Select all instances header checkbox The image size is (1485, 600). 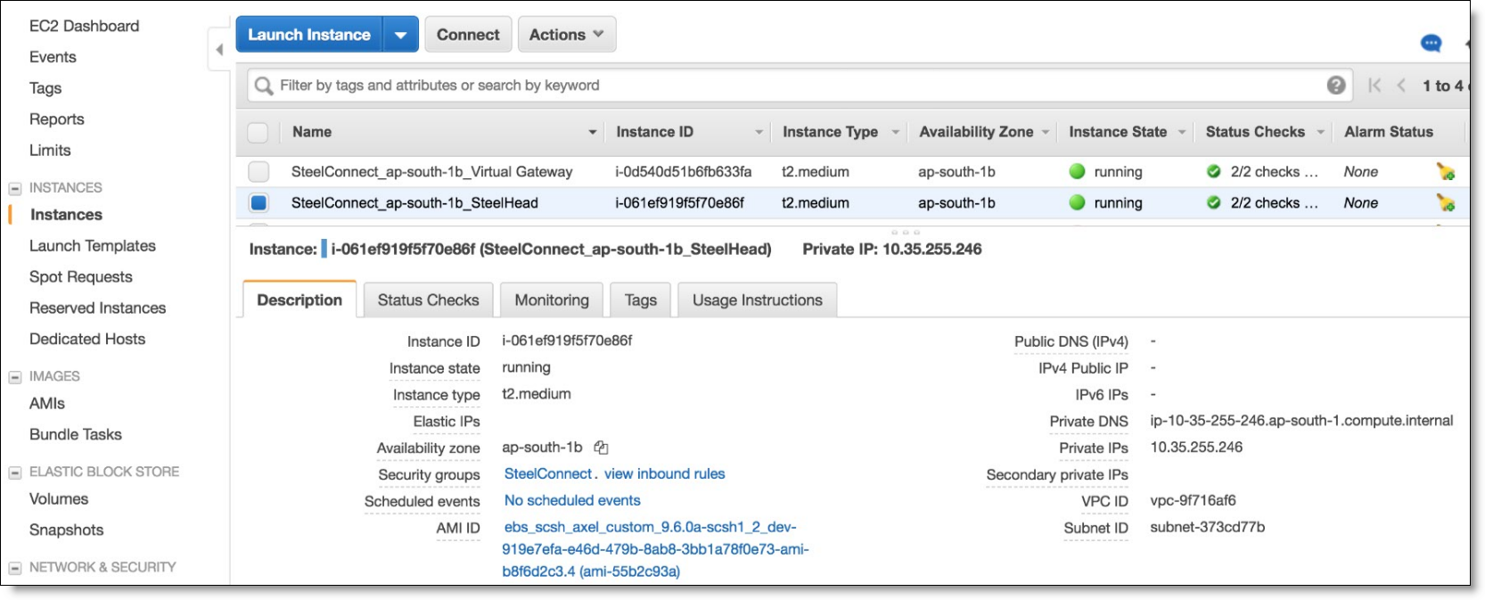click(258, 132)
